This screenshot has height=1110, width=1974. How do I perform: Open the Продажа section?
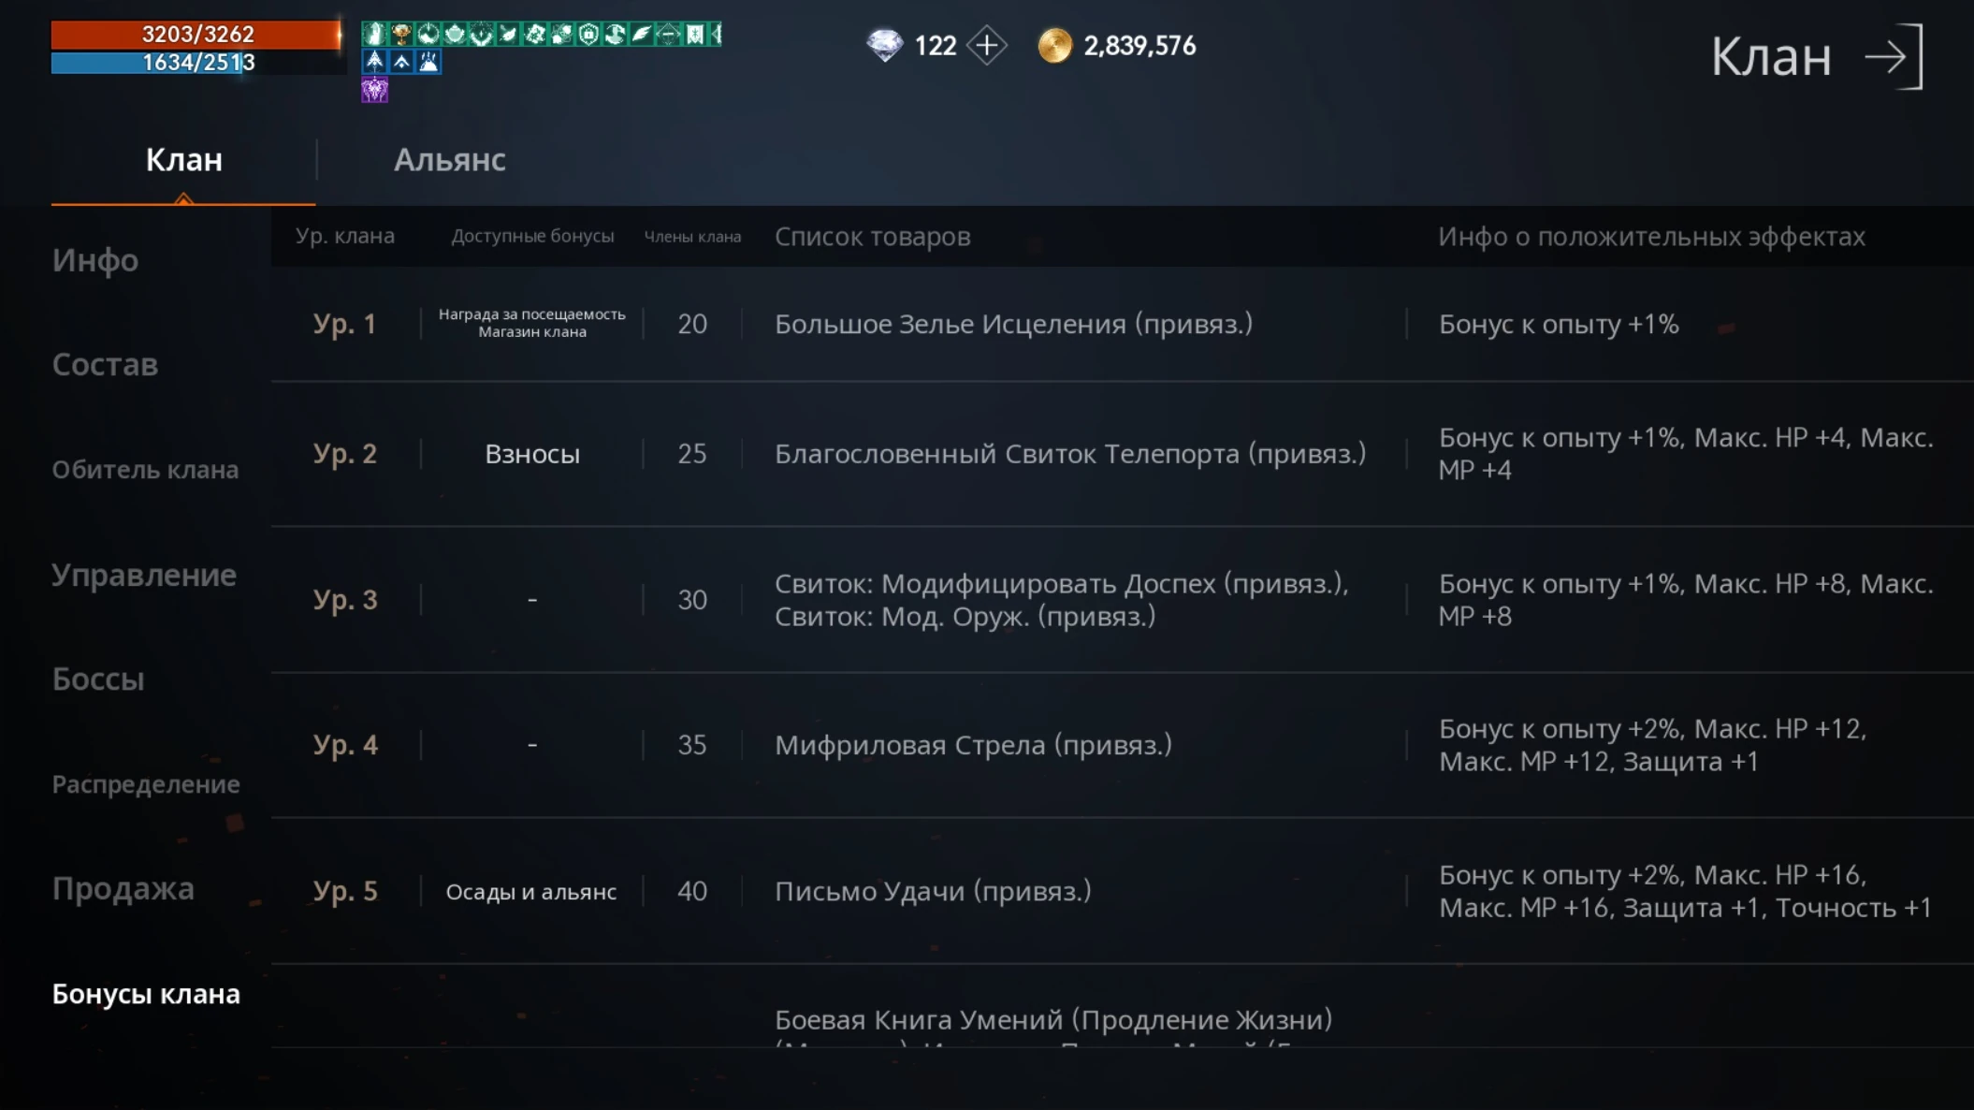pos(123,889)
